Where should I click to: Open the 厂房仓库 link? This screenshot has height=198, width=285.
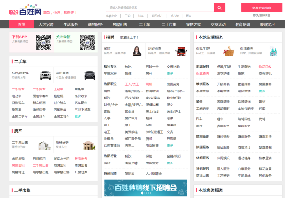click(x=81, y=172)
